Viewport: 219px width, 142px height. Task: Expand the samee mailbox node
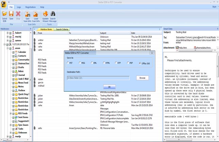(7, 40)
